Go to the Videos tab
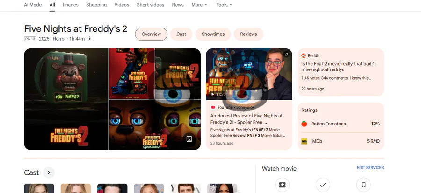 (122, 5)
